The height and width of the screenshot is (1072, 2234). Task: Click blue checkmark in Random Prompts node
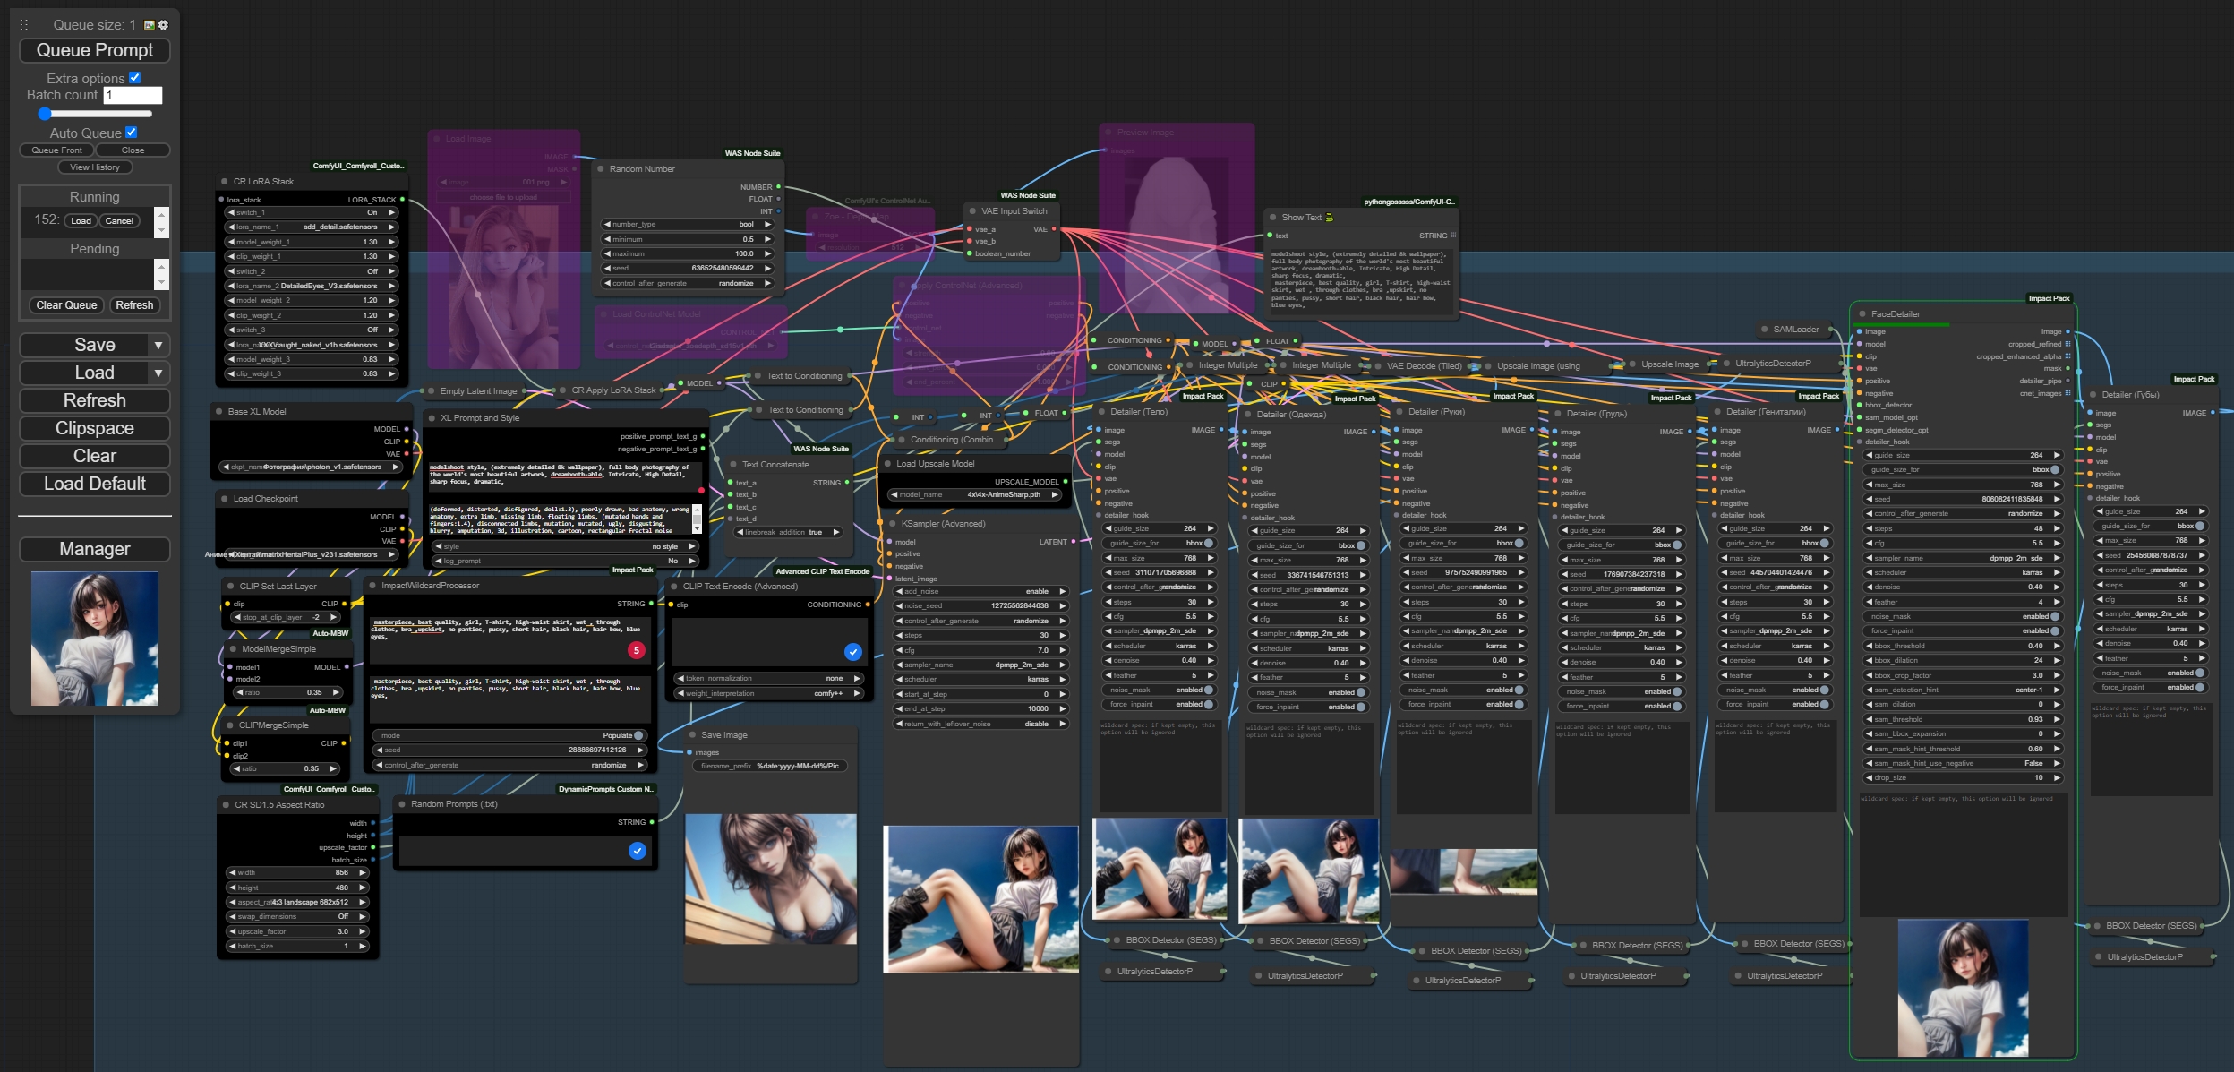click(x=637, y=851)
